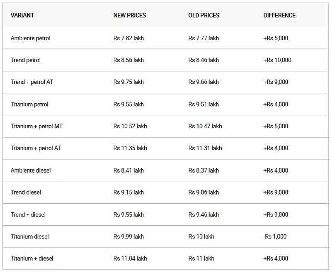Click the Trend diesel variant name
The width and height of the screenshot is (332, 273).
(26, 193)
